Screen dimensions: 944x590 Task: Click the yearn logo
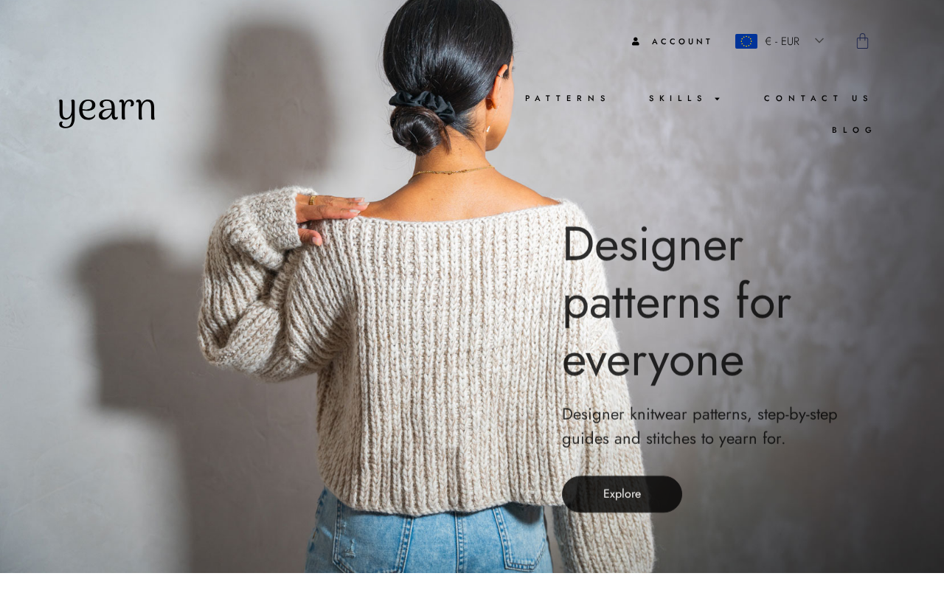107,111
